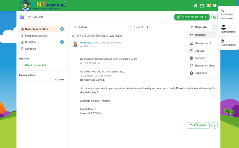Toggle the top three-dot options menu

(x=215, y=27)
